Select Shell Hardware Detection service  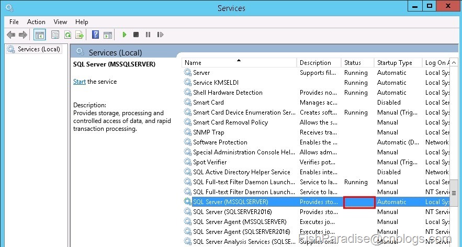228,93
